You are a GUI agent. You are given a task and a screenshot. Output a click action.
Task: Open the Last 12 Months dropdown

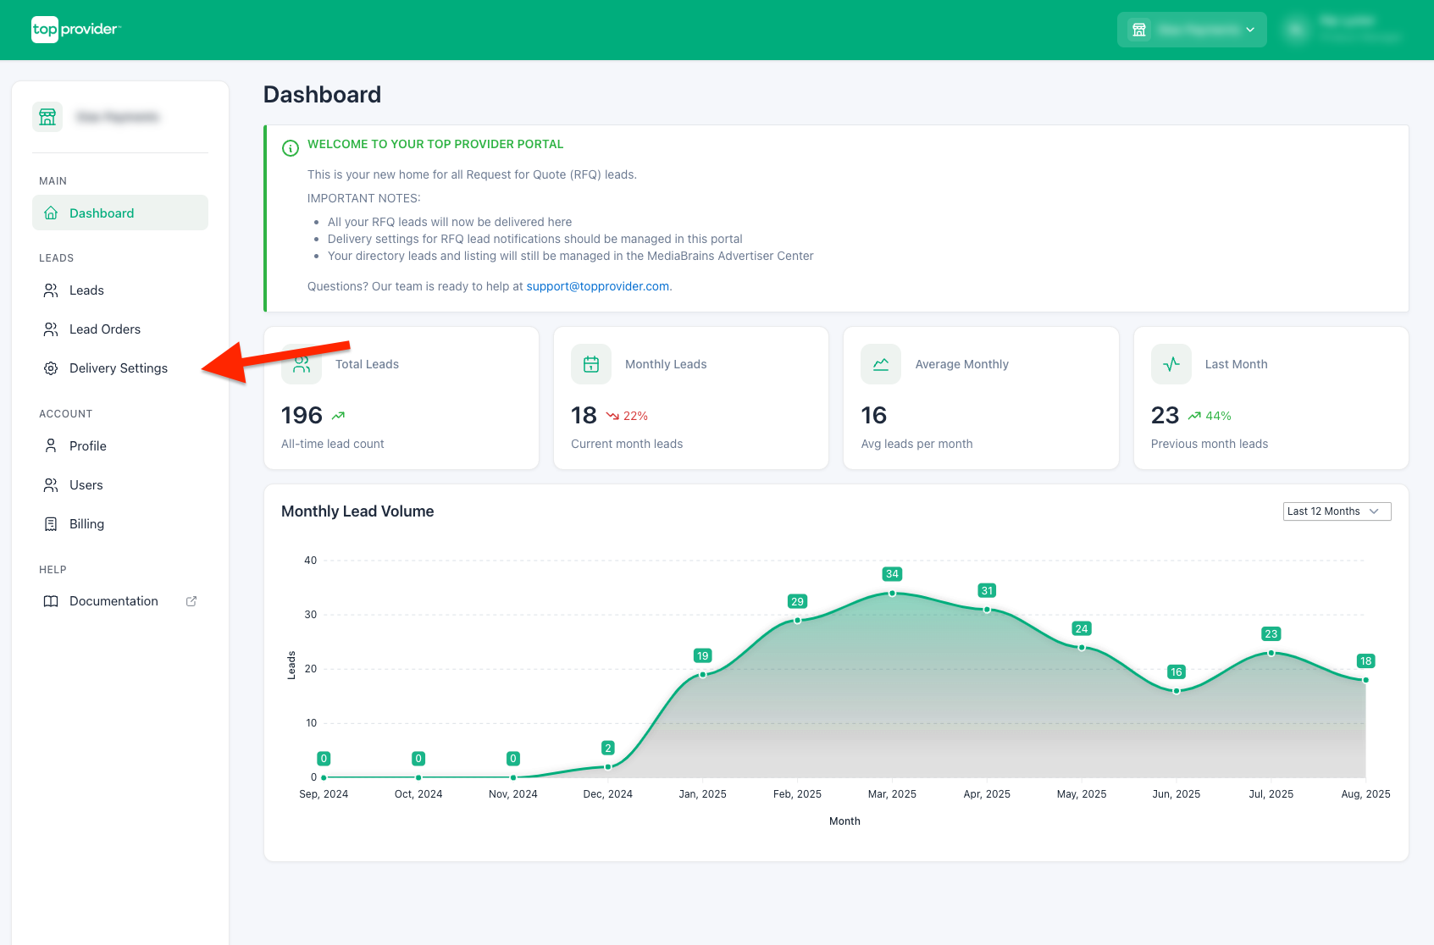pyautogui.click(x=1337, y=511)
